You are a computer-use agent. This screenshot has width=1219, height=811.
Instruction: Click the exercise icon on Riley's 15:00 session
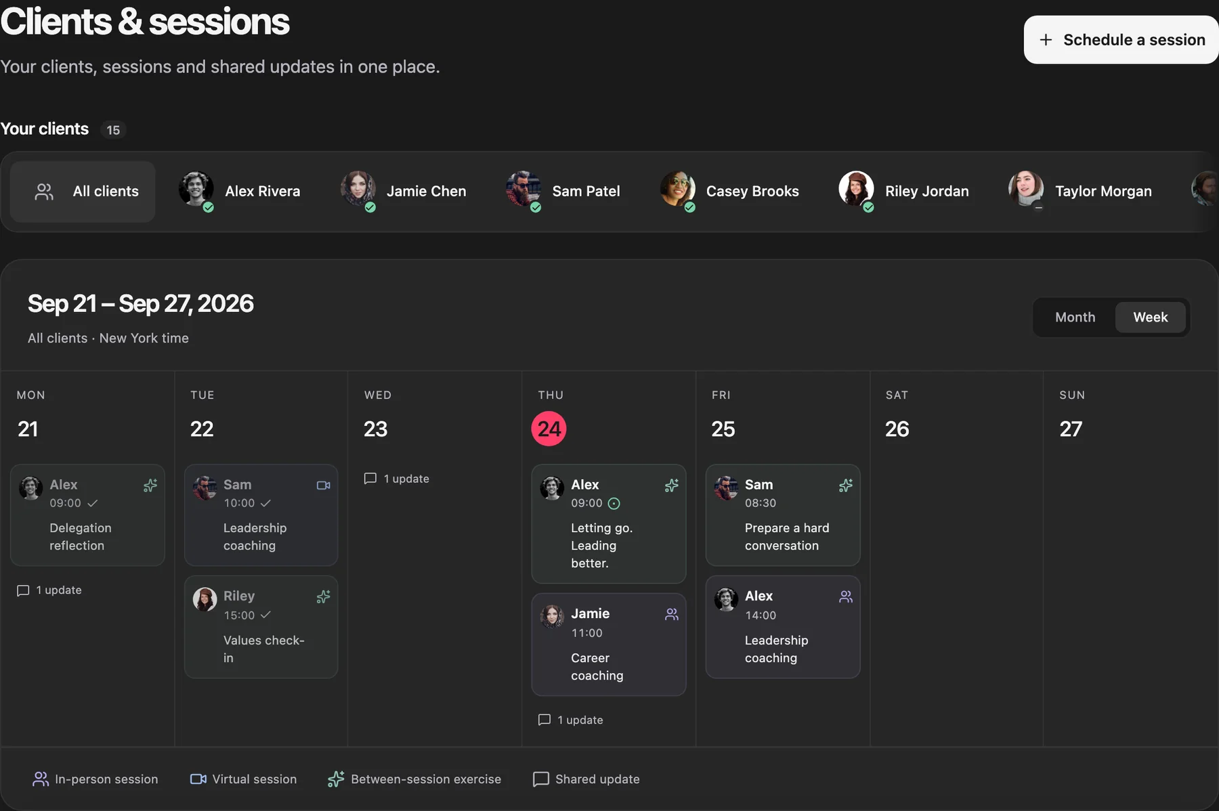[324, 596]
